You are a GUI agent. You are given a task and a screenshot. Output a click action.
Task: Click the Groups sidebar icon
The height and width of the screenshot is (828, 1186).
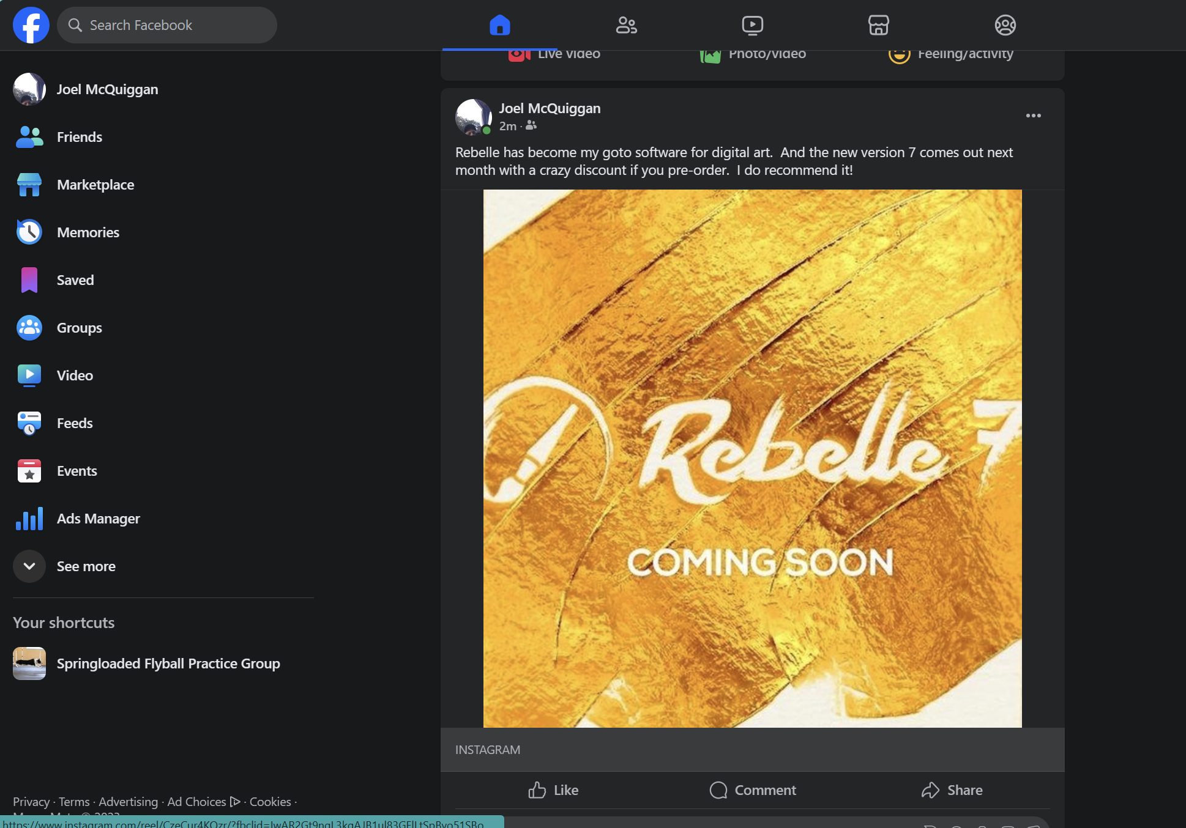pos(29,328)
